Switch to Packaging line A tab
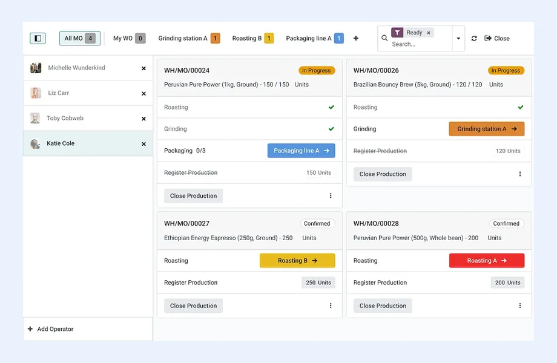Screen dimensions: 557x363 pyautogui.click(x=315, y=38)
